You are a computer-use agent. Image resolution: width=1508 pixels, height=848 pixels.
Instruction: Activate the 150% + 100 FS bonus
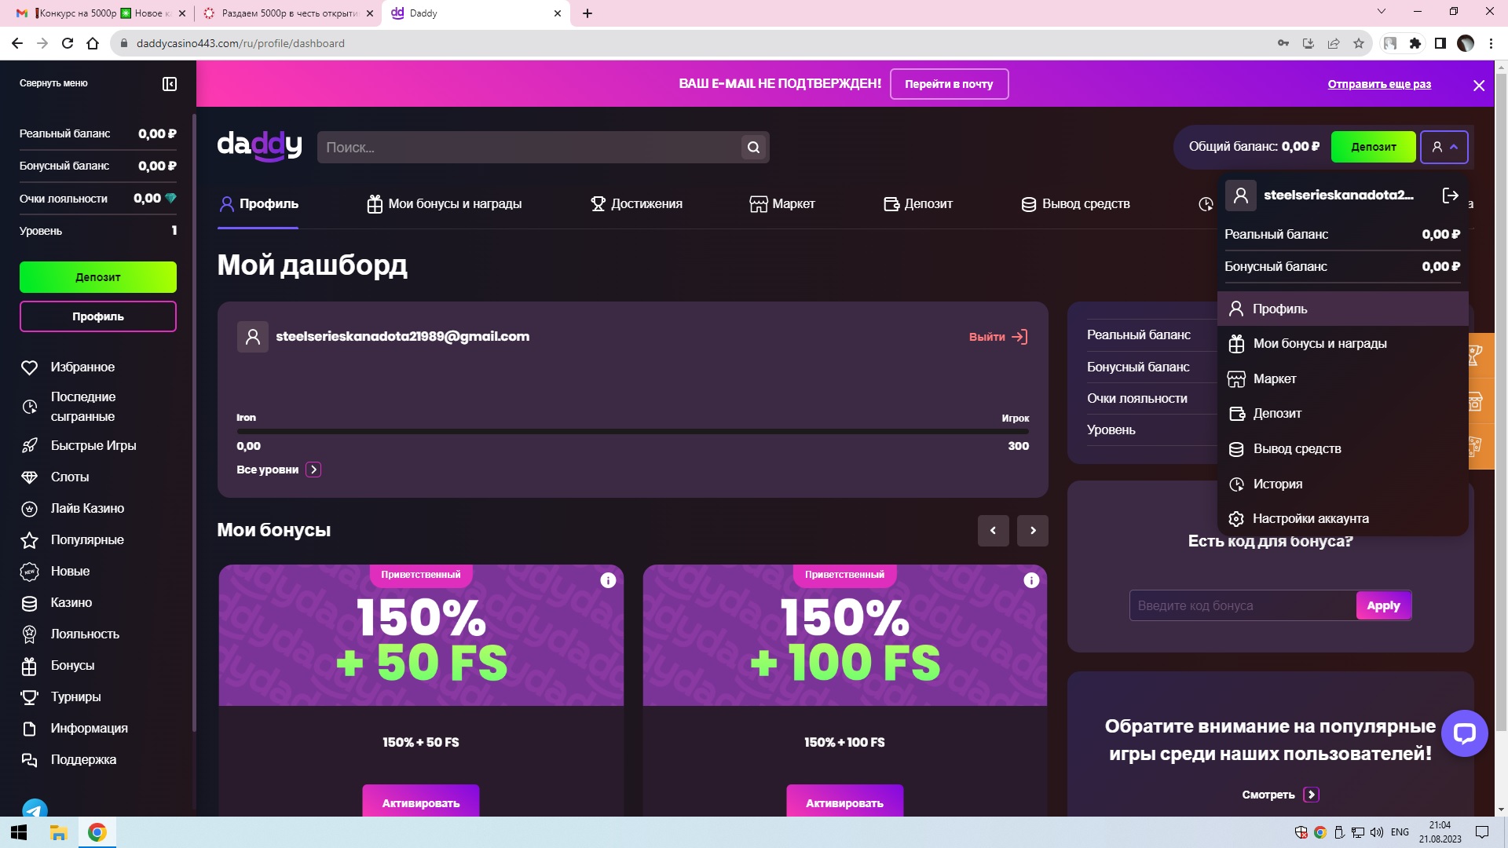click(x=844, y=801)
